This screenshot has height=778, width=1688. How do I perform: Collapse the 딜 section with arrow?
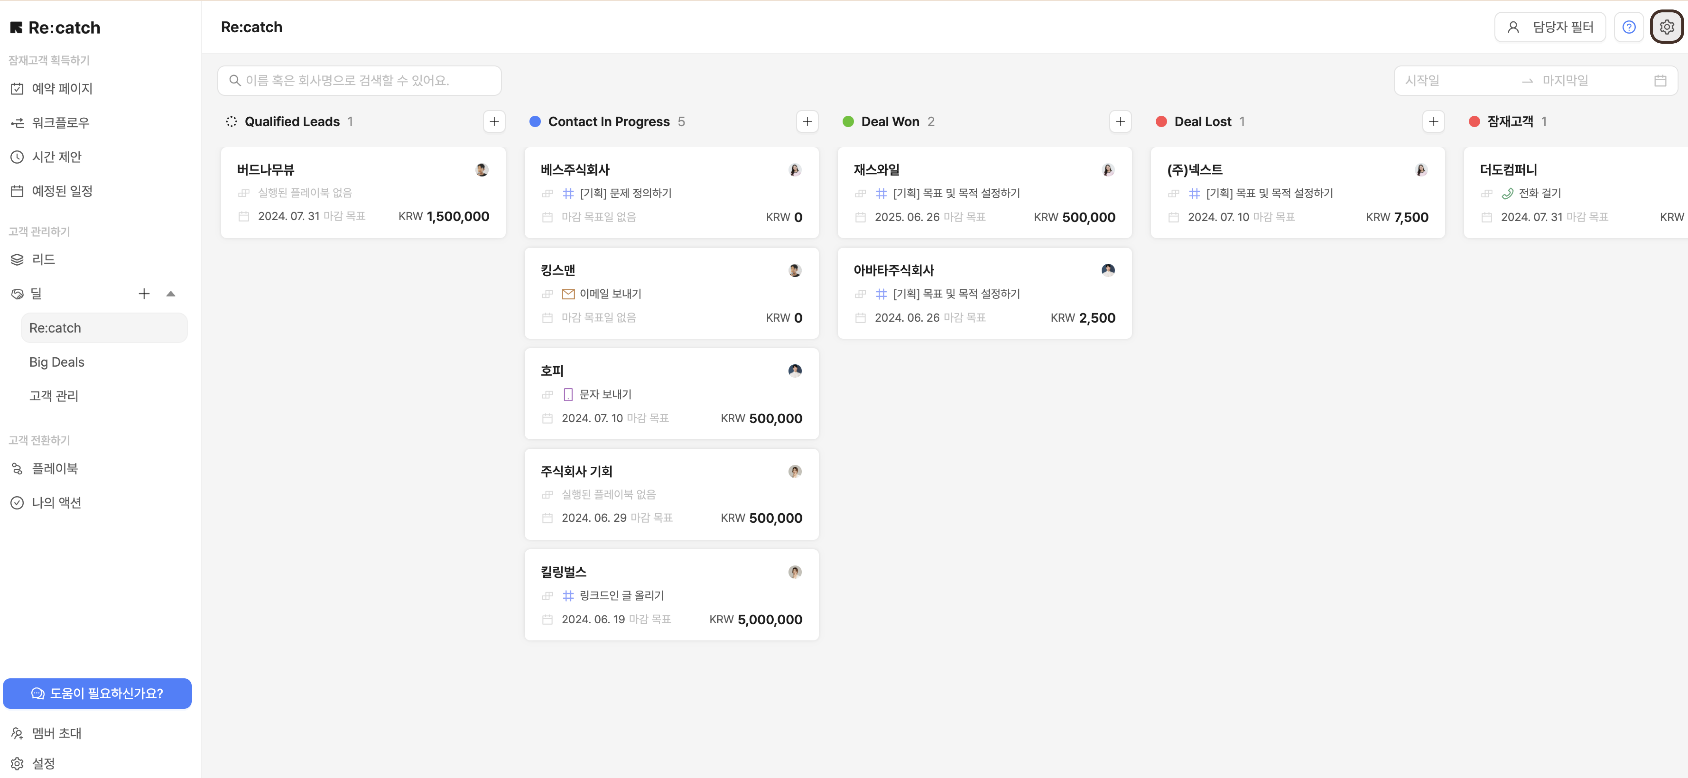pyautogui.click(x=170, y=293)
